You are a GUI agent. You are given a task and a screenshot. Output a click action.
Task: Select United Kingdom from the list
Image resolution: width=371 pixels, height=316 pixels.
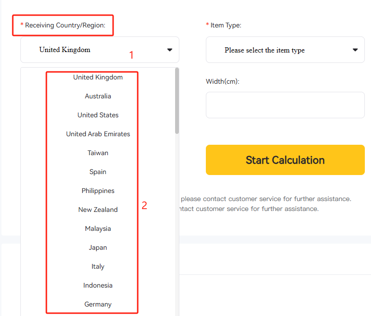98,77
